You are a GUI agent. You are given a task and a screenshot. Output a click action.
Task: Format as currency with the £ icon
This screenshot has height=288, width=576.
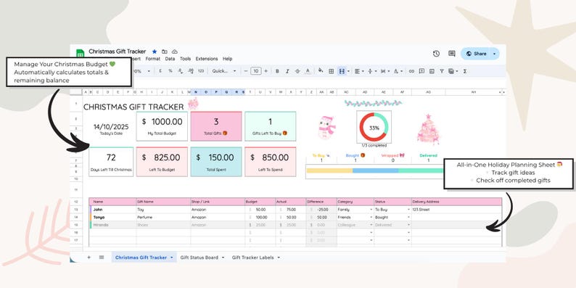coord(160,71)
